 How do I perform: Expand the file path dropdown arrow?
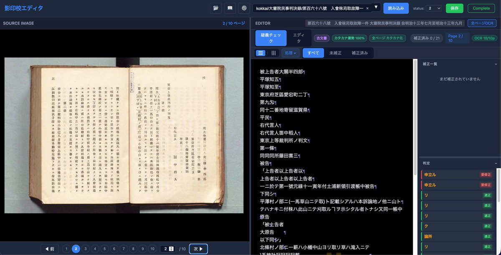click(x=376, y=7)
